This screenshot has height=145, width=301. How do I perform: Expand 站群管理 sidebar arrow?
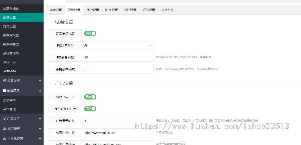click(x=40, y=129)
